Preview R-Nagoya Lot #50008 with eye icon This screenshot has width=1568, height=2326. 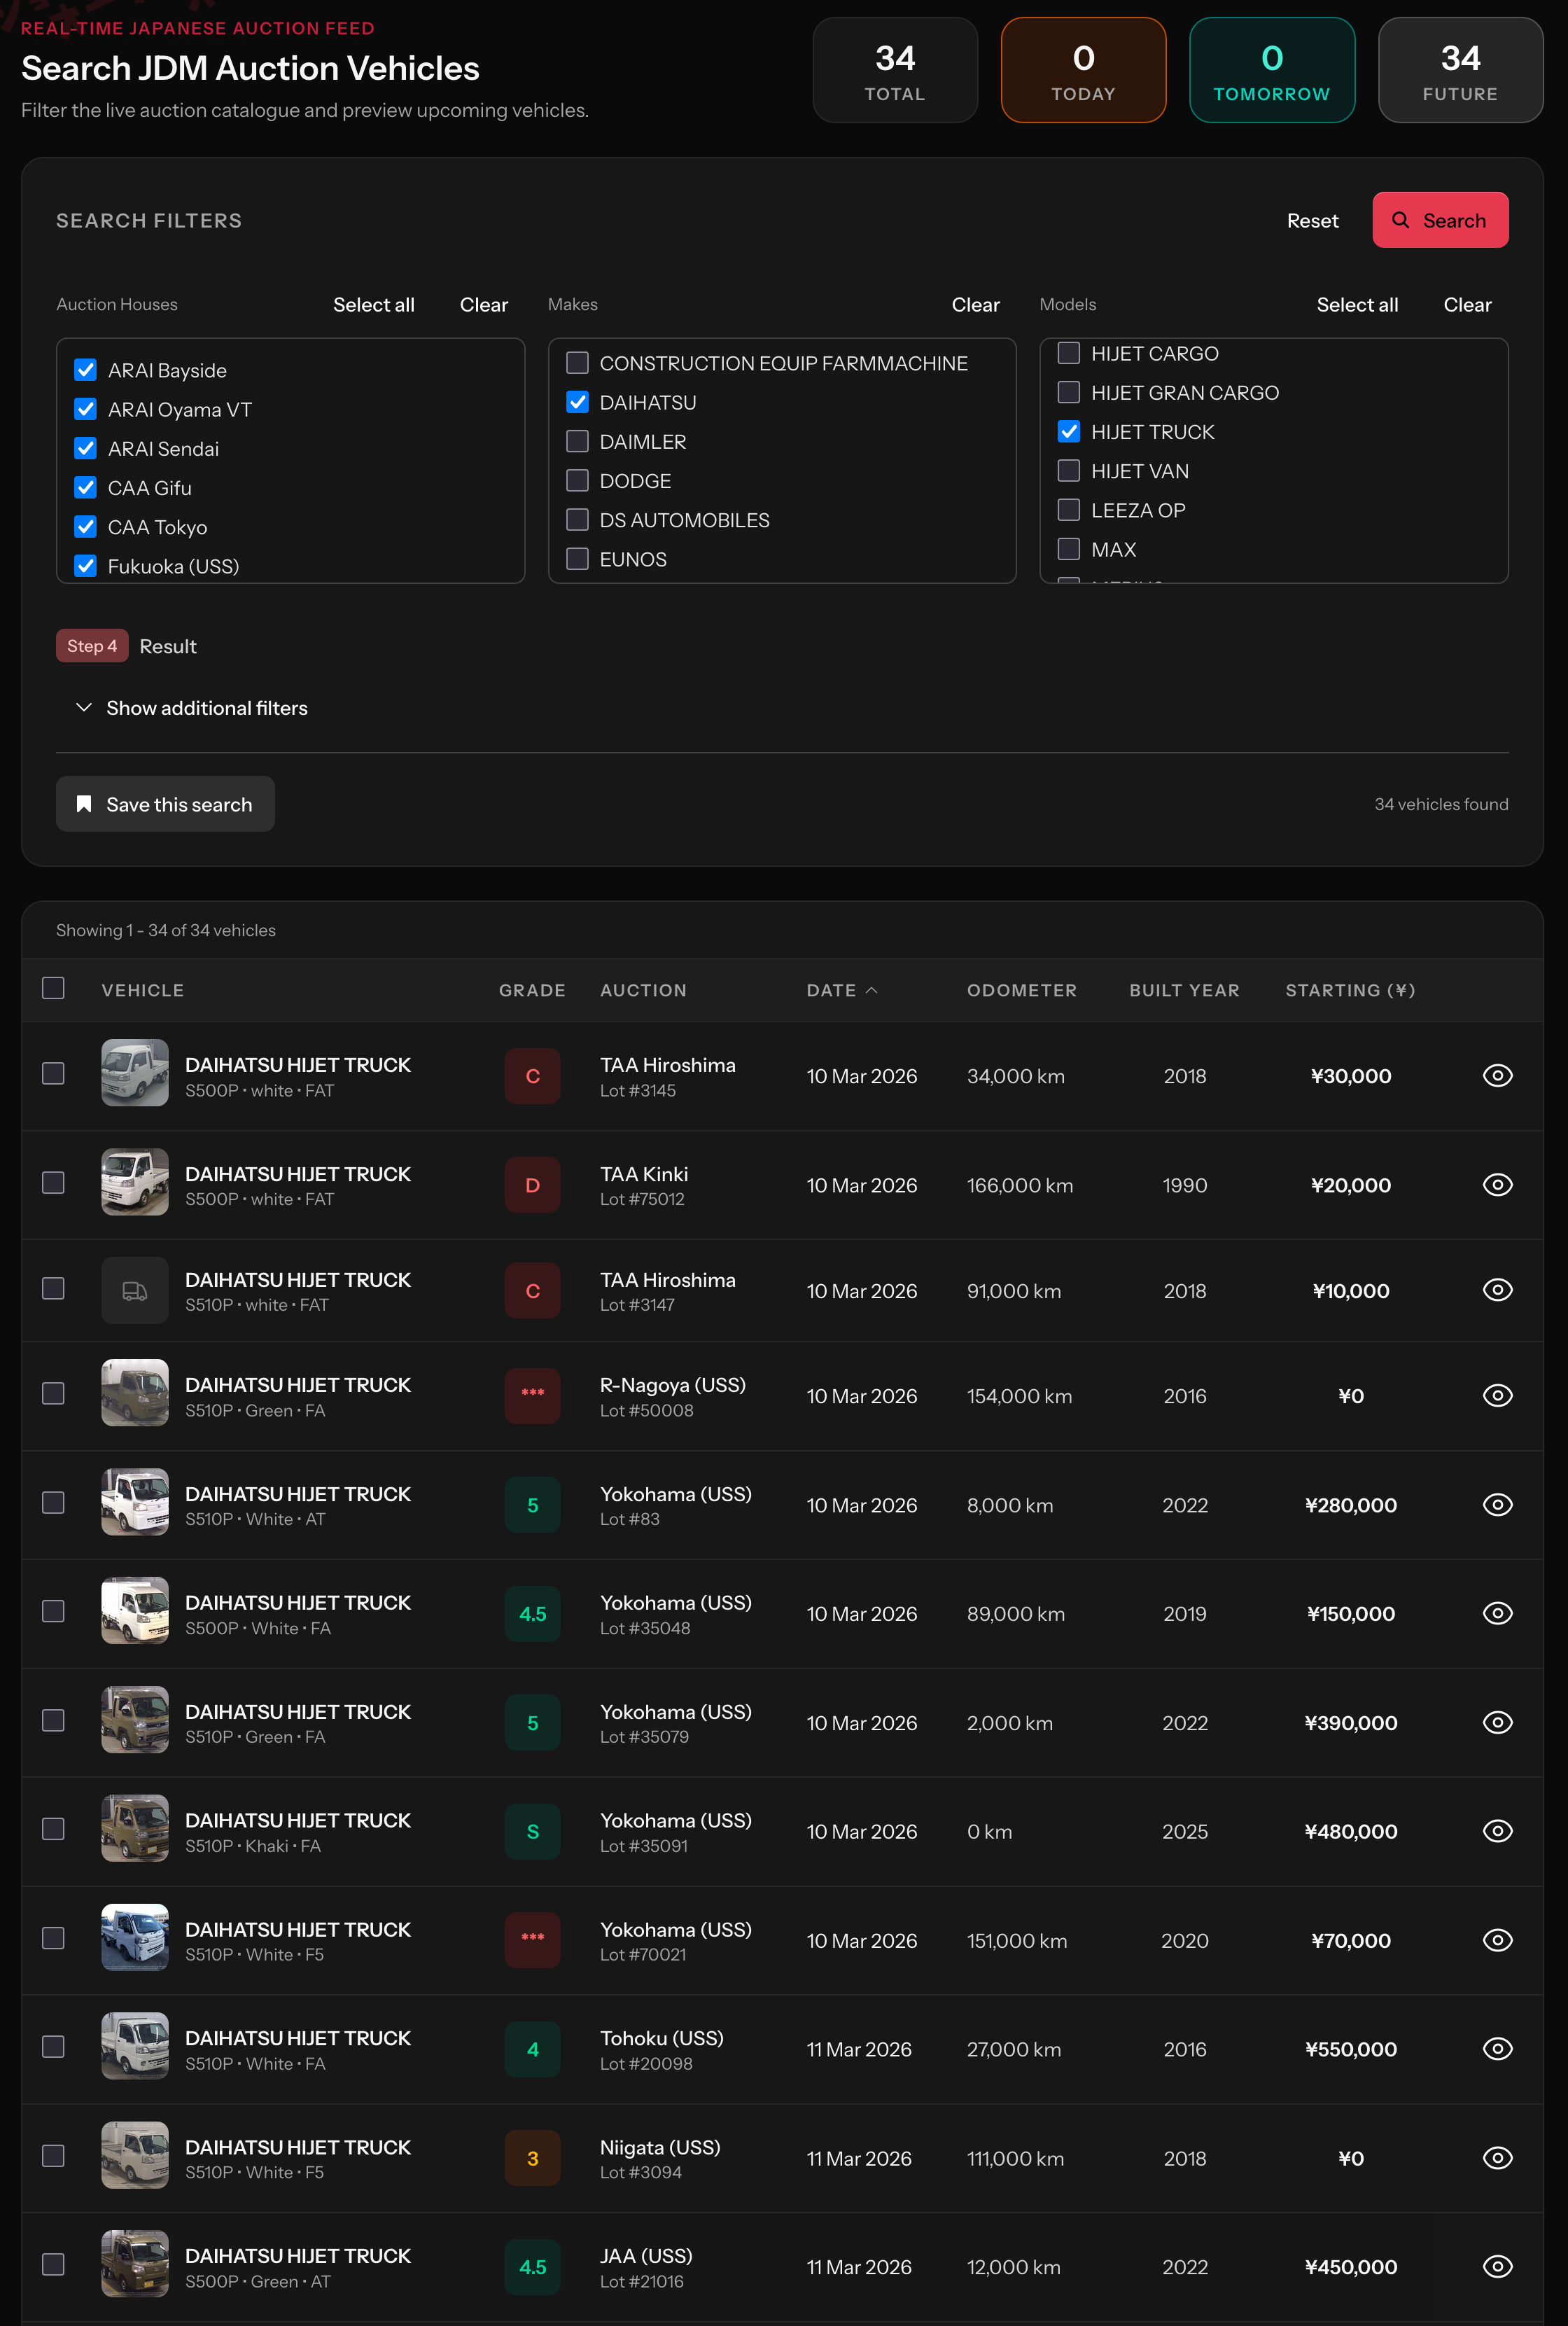click(1497, 1396)
